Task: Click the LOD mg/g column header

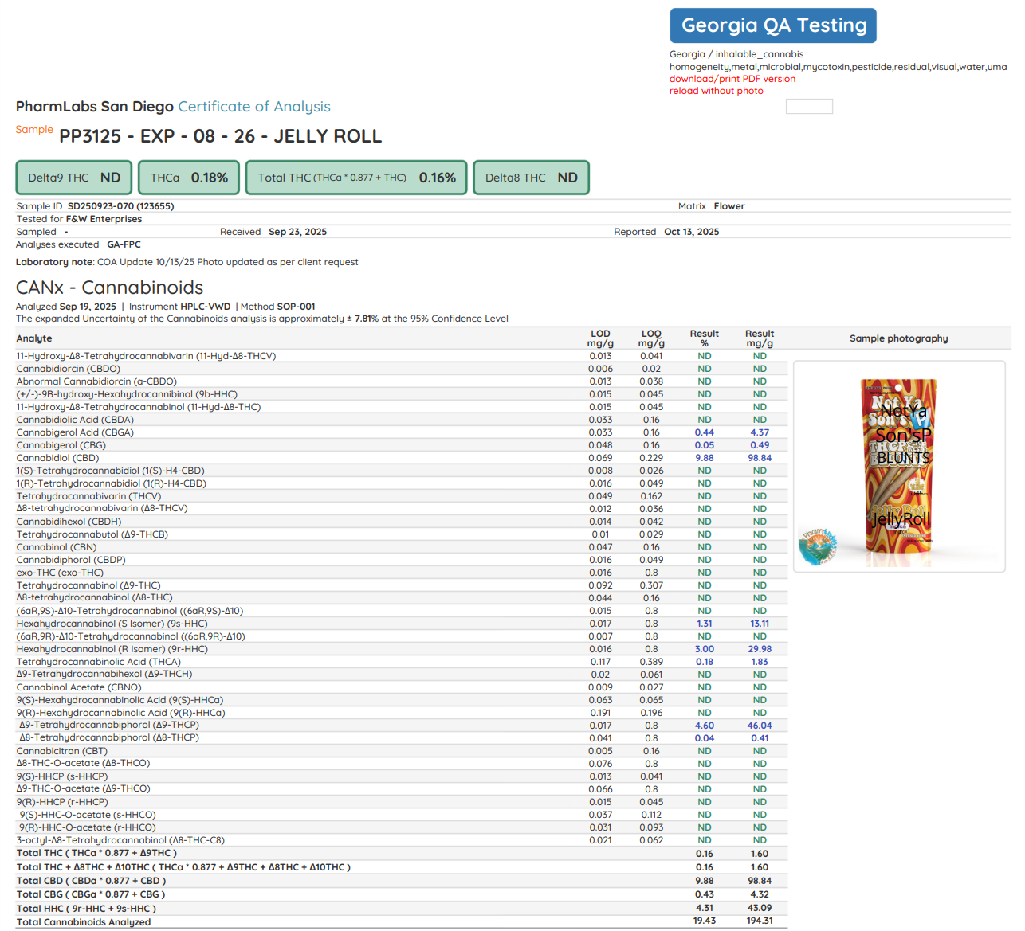Action: tap(600, 338)
